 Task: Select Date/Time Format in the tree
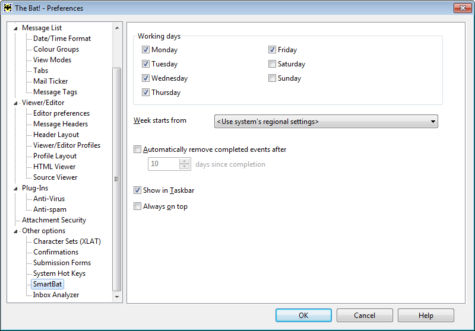pyautogui.click(x=62, y=39)
